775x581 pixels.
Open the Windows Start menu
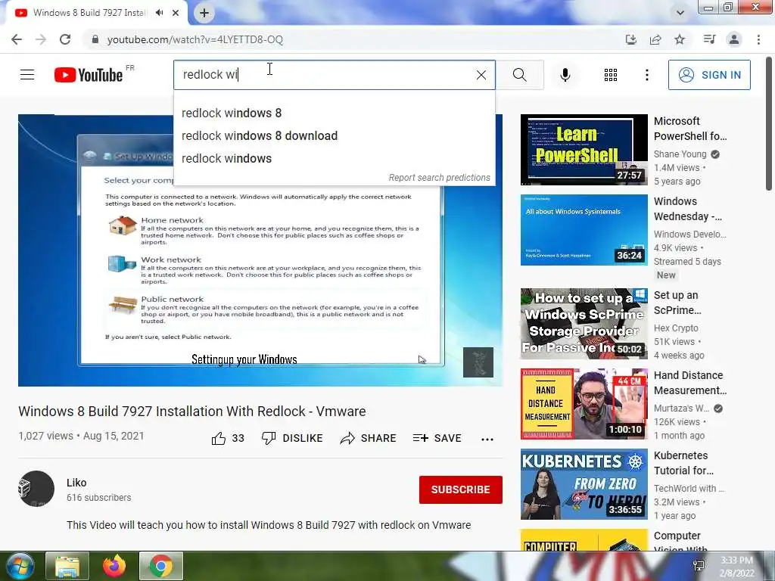point(20,566)
